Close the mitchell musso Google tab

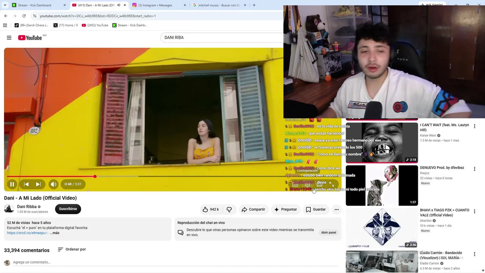coord(245,5)
